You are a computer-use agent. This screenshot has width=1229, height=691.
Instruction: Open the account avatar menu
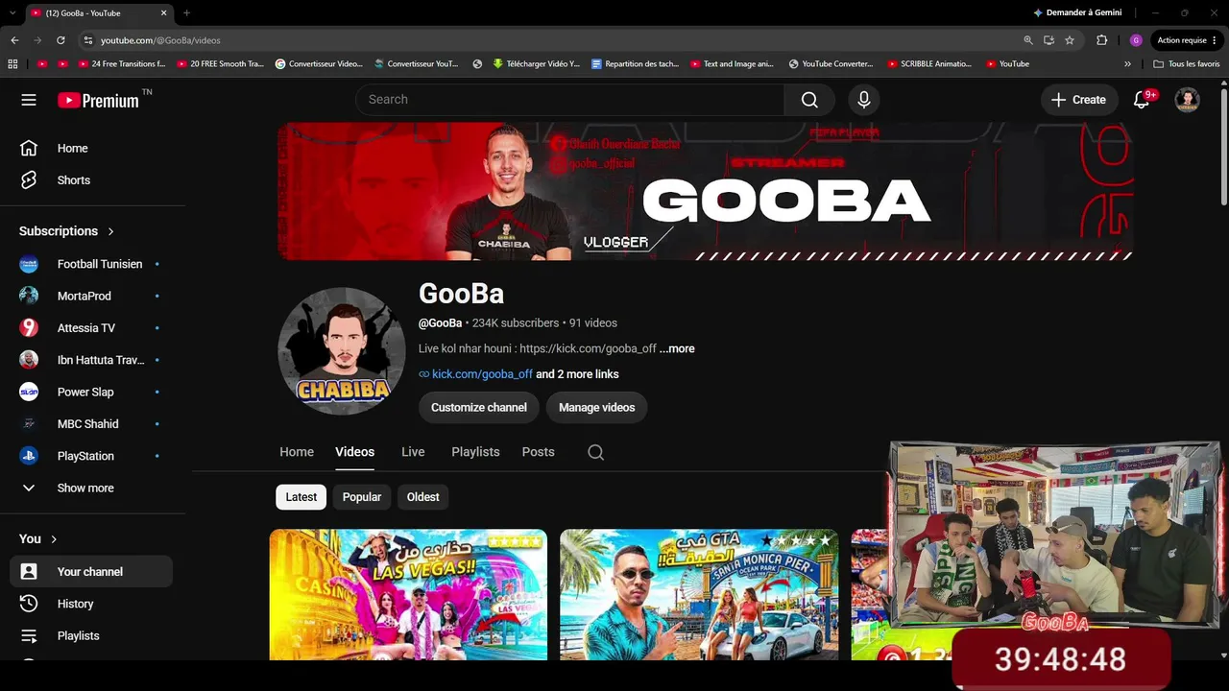coord(1188,100)
